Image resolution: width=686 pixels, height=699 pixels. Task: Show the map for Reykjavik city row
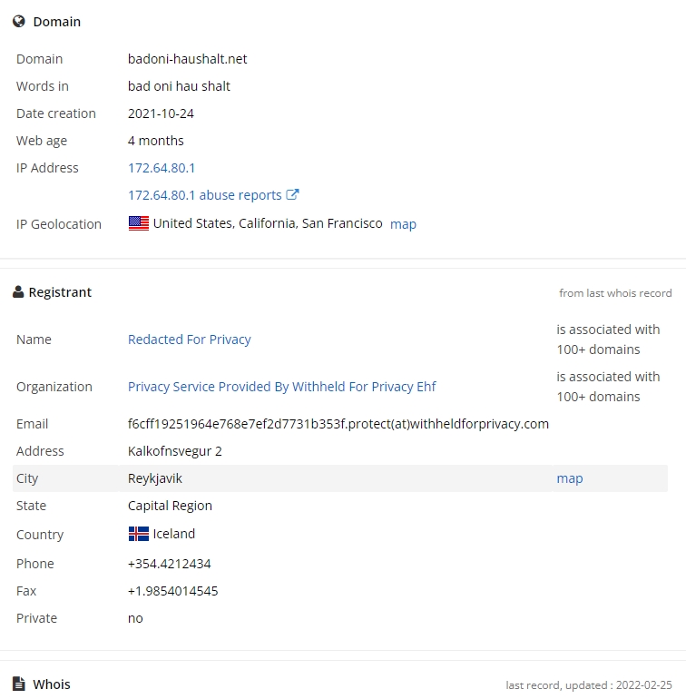click(x=569, y=478)
